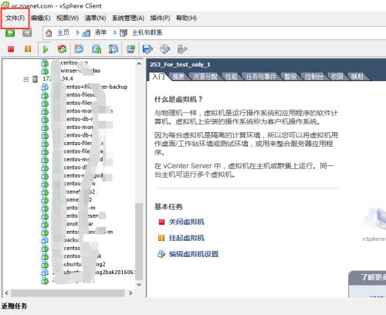Image resolution: width=386 pixels, height=315 pixels.
Task: Click the reset virtual machine toolbar icon
Action: tap(62, 49)
